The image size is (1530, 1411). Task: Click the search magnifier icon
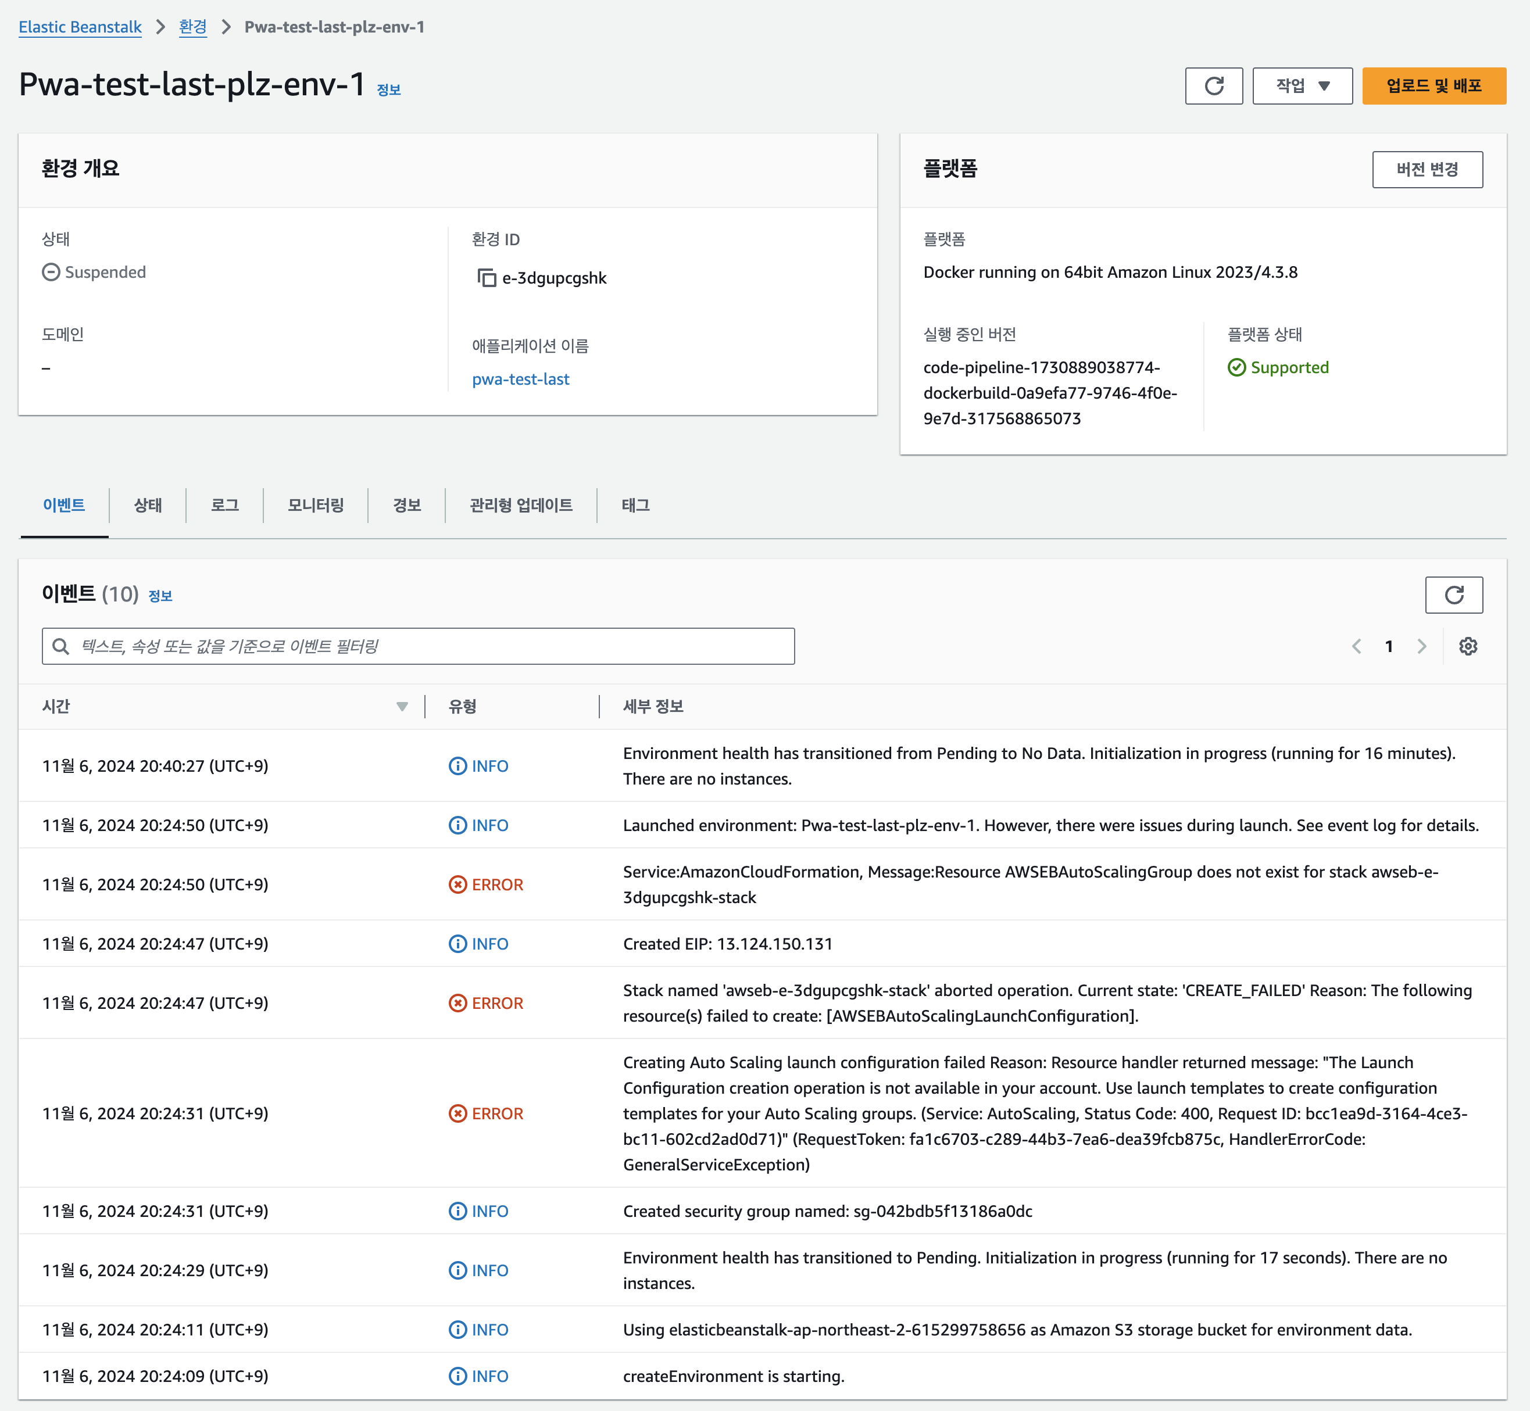pos(60,647)
